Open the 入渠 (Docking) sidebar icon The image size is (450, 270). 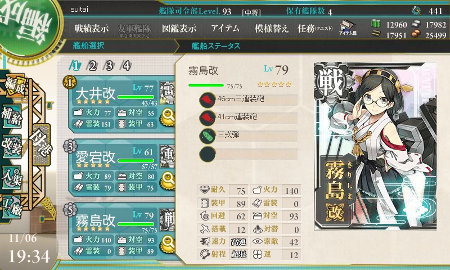pyautogui.click(x=12, y=177)
